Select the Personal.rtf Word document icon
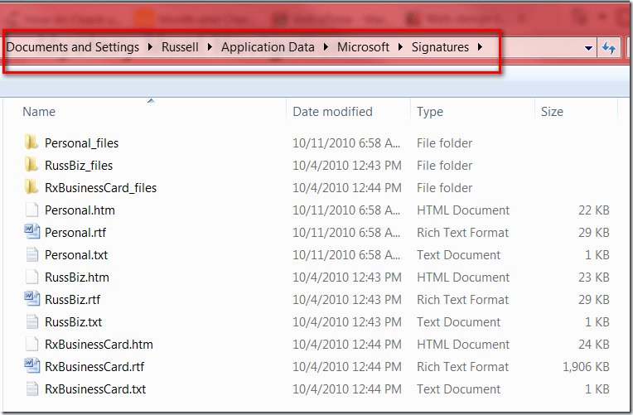 [31, 233]
